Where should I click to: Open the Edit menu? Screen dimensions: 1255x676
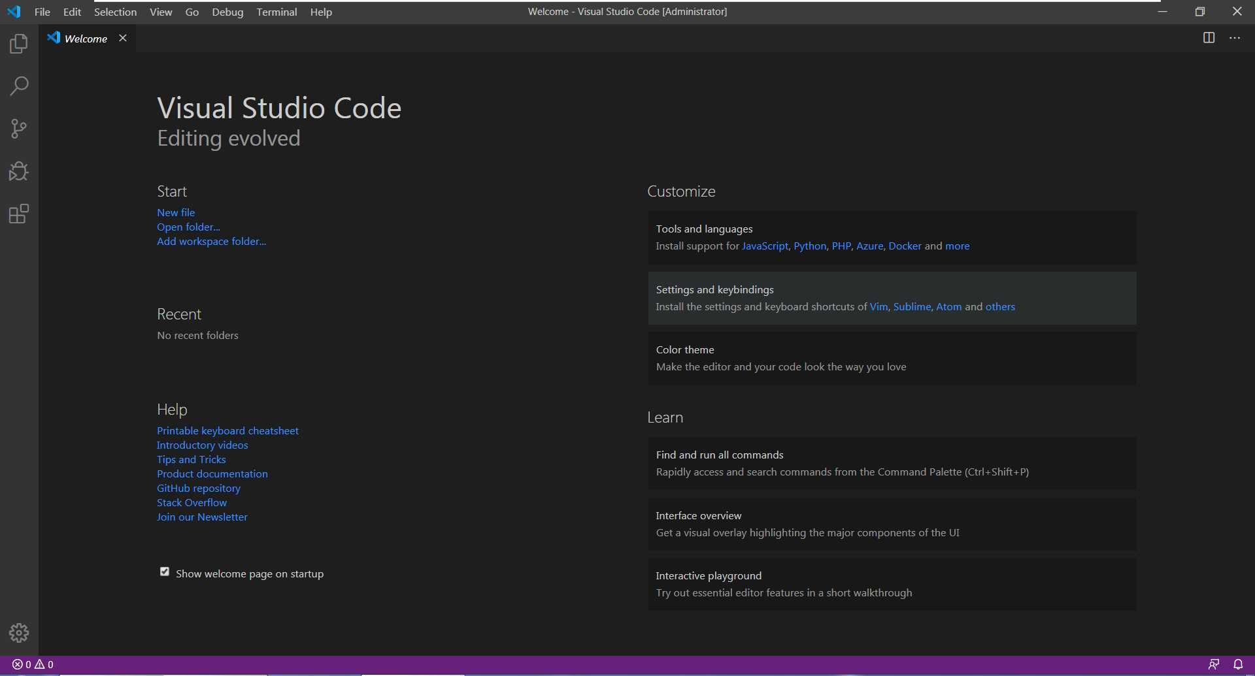click(x=72, y=12)
